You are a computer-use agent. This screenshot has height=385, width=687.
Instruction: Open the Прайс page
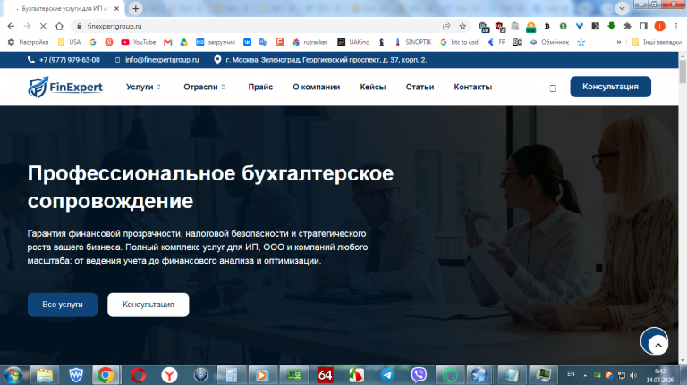coord(260,87)
